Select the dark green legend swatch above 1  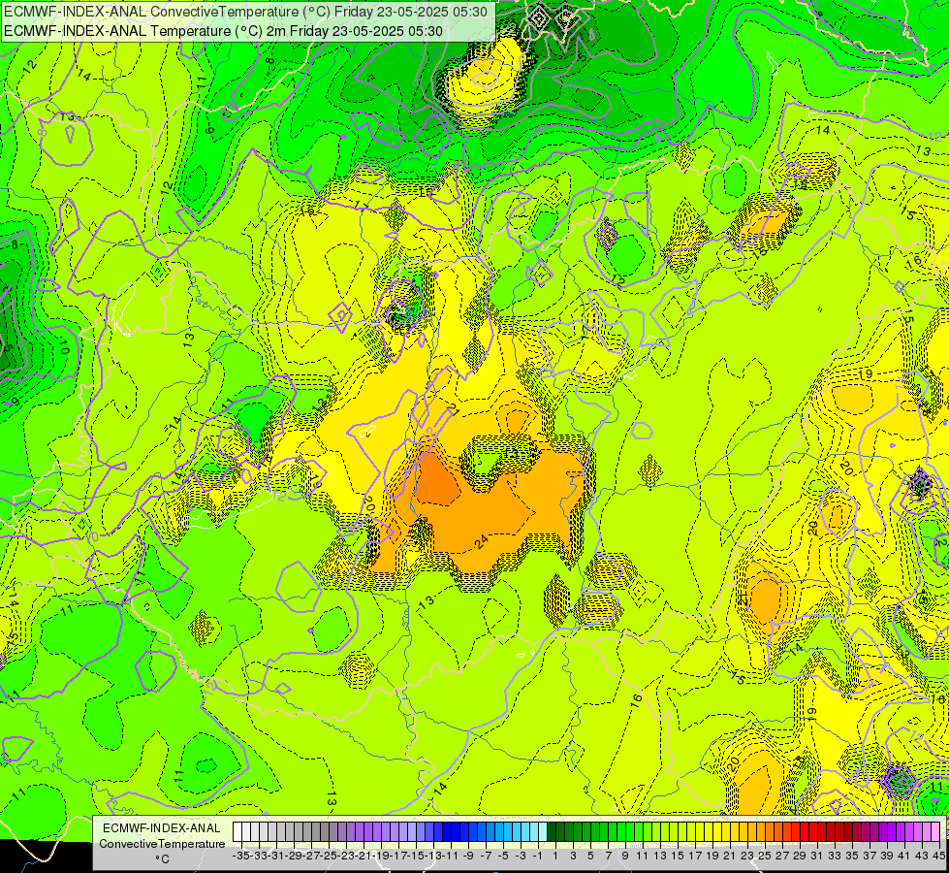552,832
